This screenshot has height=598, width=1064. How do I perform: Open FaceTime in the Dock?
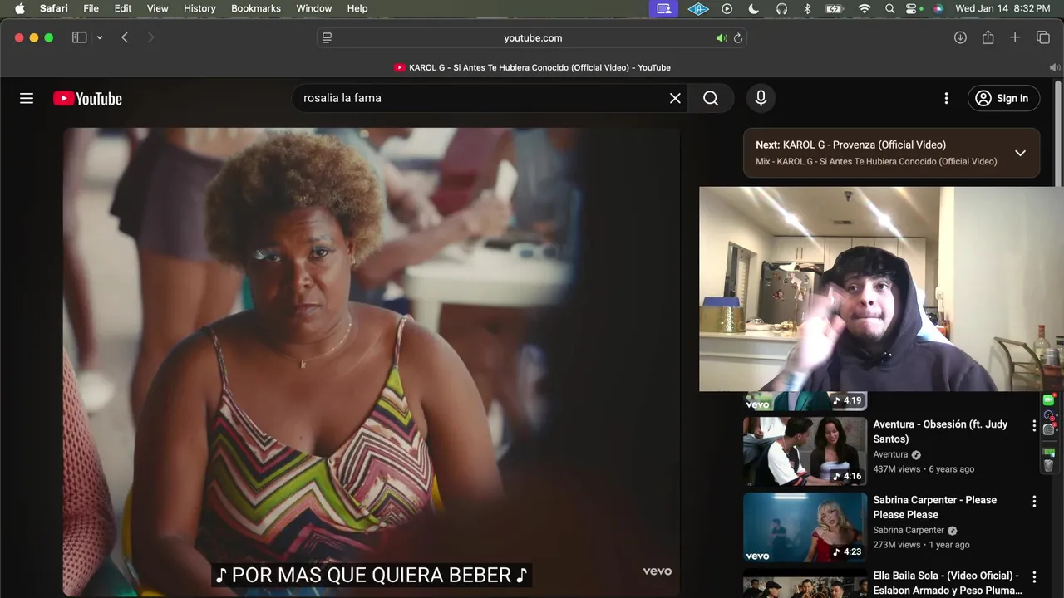point(1049,400)
